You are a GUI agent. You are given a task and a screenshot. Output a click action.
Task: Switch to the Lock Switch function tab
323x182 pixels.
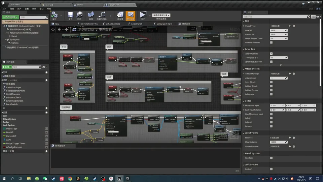(x=135, y=24)
